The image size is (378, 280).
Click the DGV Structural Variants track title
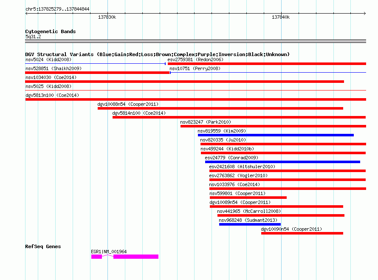click(158, 54)
